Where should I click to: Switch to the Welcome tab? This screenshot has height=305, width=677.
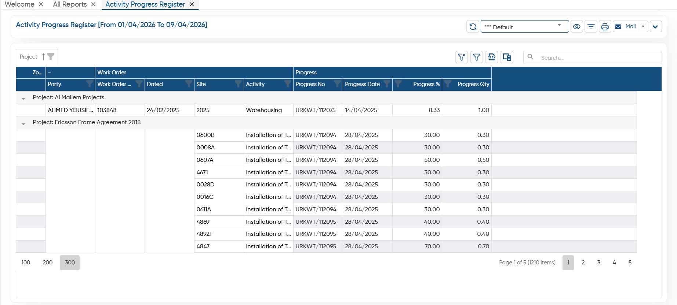pyautogui.click(x=19, y=4)
